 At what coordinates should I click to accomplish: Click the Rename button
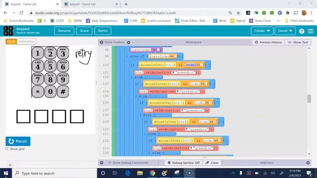point(64,31)
